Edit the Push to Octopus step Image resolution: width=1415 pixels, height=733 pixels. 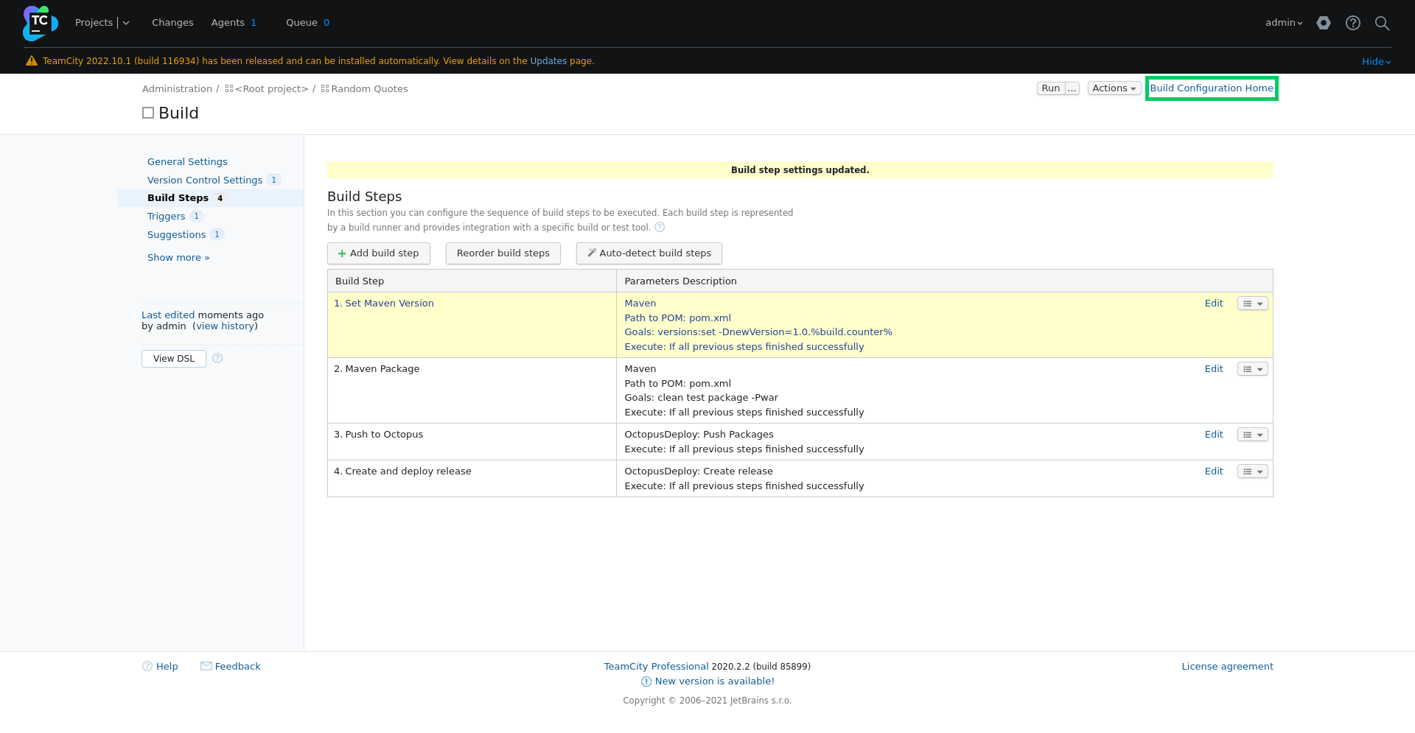point(1214,435)
